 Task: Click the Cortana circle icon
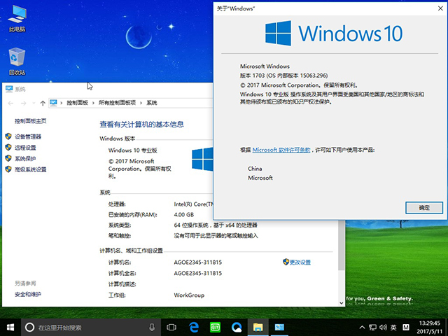[29, 327]
